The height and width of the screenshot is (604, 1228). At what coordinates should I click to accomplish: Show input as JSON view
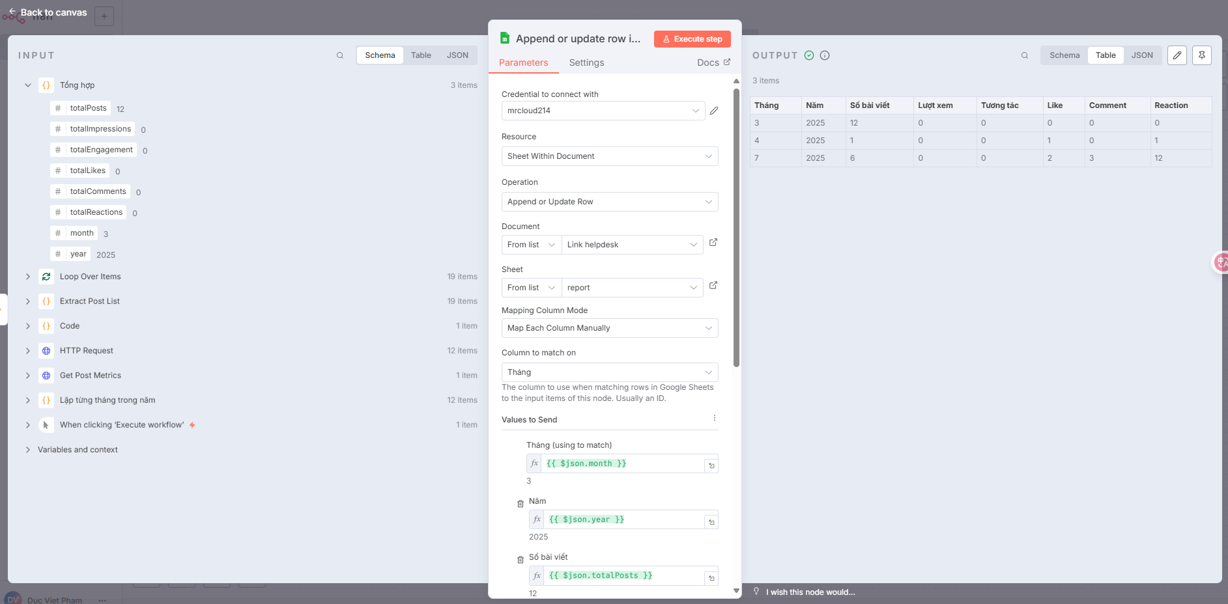click(x=457, y=55)
